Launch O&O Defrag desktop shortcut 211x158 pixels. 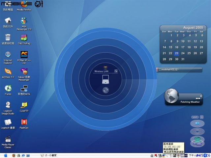click(x=24, y=39)
